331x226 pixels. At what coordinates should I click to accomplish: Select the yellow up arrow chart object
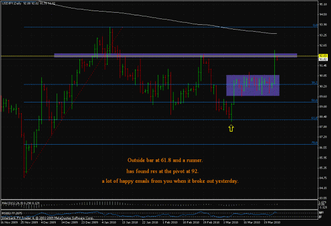coord(231,128)
